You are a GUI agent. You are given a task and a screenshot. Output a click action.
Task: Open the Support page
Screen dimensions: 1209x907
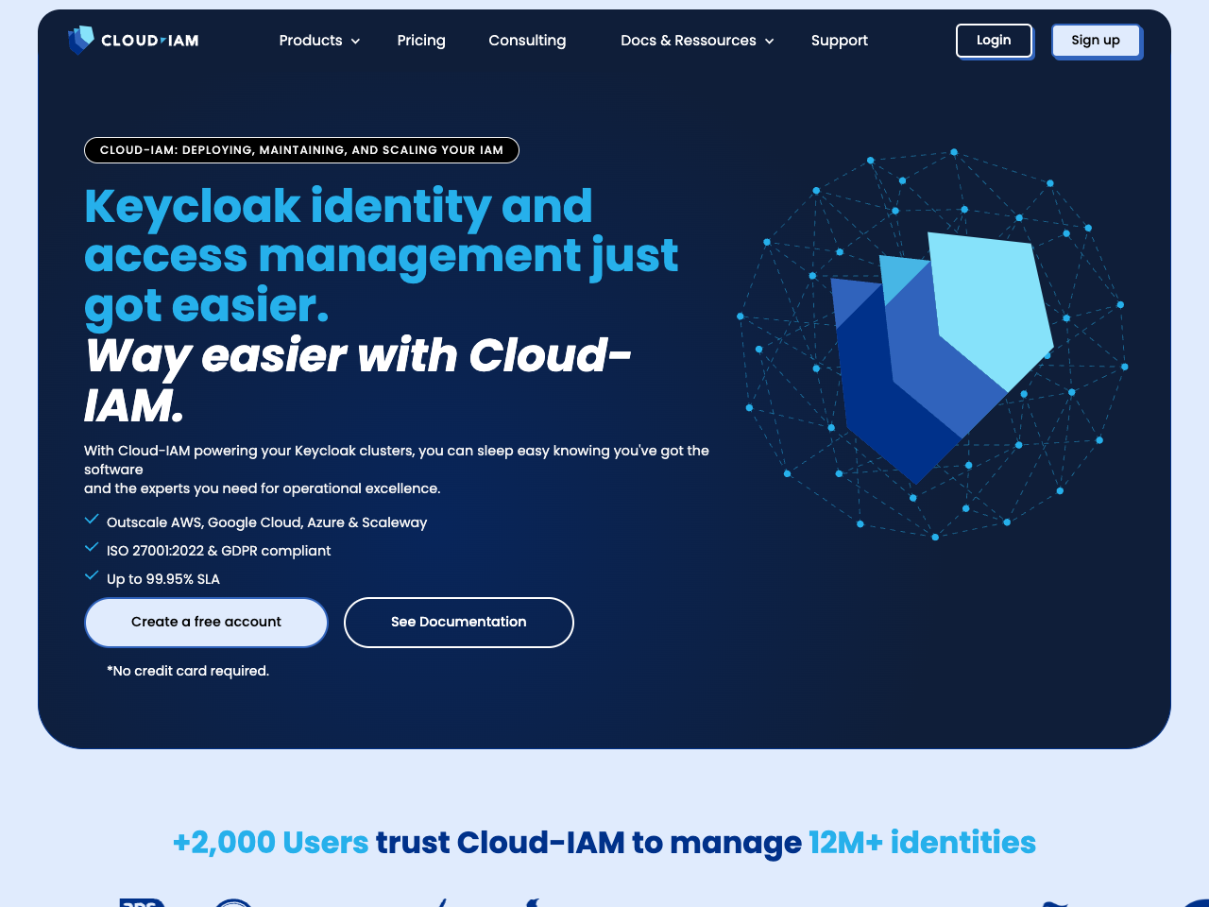pyautogui.click(x=839, y=41)
